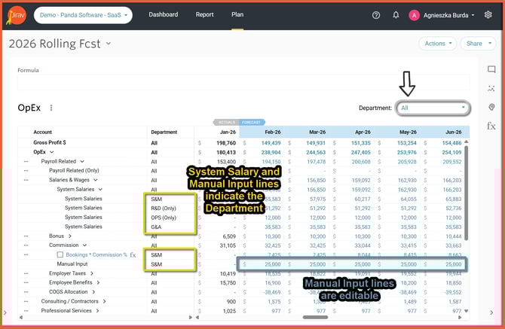Open settings gear in top bar
Viewport: 505px width, 329px height.
click(x=488, y=15)
